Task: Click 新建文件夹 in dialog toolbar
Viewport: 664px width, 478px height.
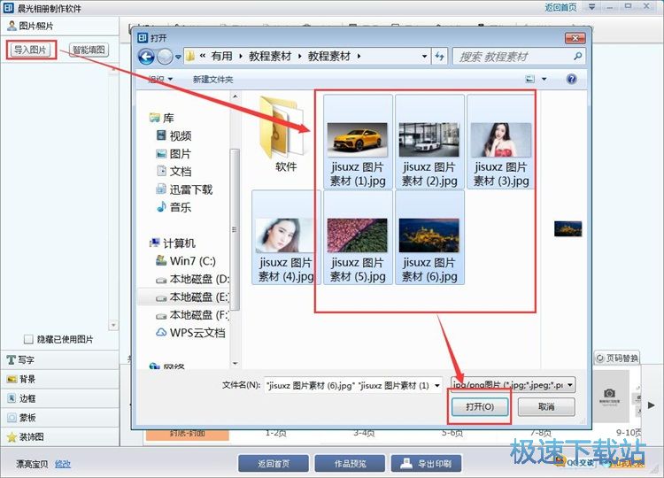Action: tap(212, 79)
